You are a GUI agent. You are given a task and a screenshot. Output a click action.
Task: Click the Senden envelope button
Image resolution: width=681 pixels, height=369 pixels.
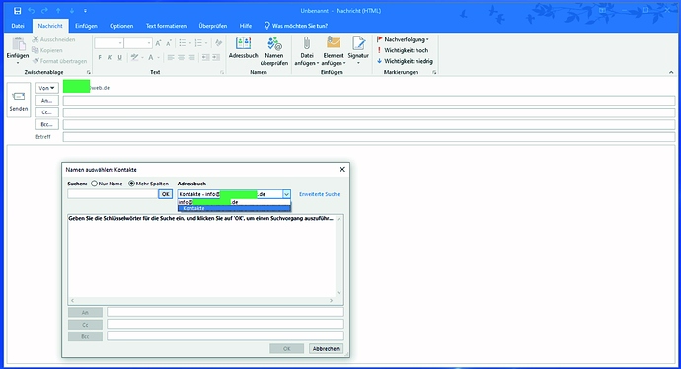[x=19, y=101]
